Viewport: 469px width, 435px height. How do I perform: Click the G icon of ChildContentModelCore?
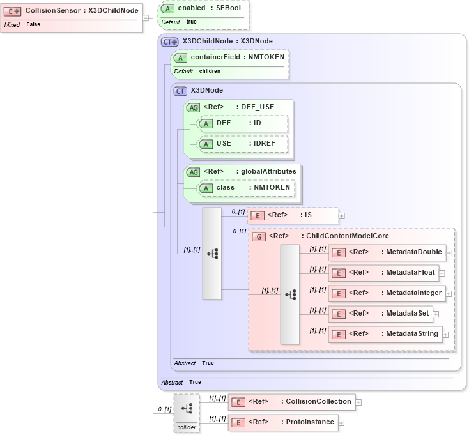[x=259, y=237]
